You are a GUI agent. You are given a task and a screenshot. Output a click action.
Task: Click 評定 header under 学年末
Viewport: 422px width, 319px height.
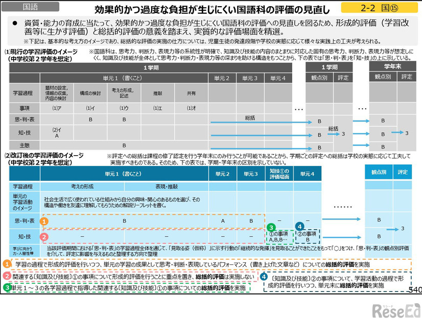pyautogui.click(x=407, y=77)
